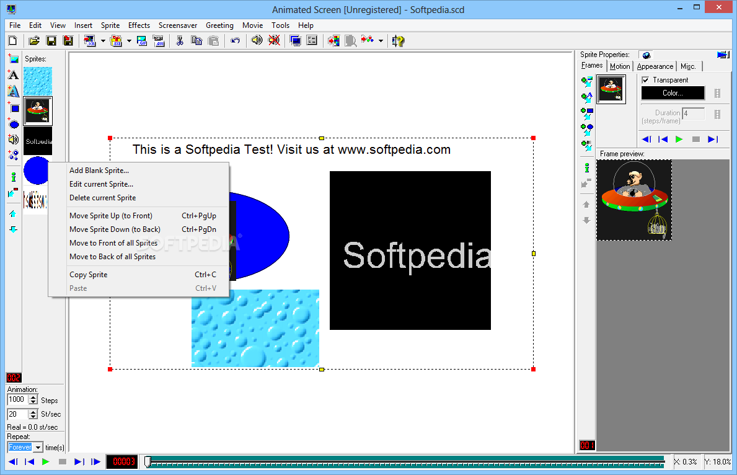The height and width of the screenshot is (475, 737).
Task: Switch to the Motion tab
Action: click(x=620, y=66)
